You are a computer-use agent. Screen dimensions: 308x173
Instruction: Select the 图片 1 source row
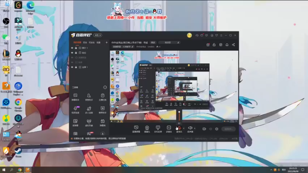pos(89,48)
